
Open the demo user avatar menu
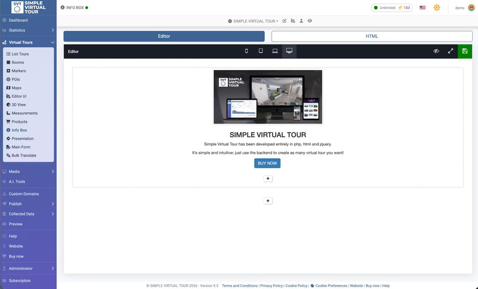(x=471, y=8)
